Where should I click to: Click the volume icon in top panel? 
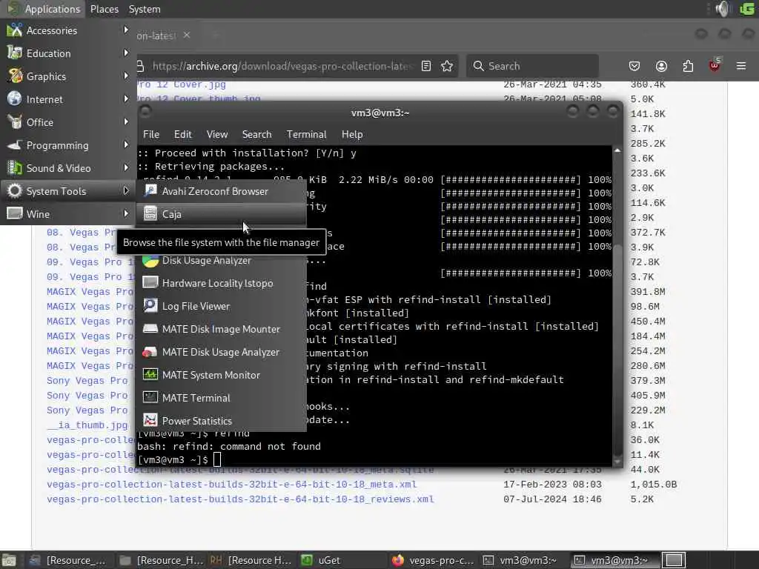click(x=723, y=9)
